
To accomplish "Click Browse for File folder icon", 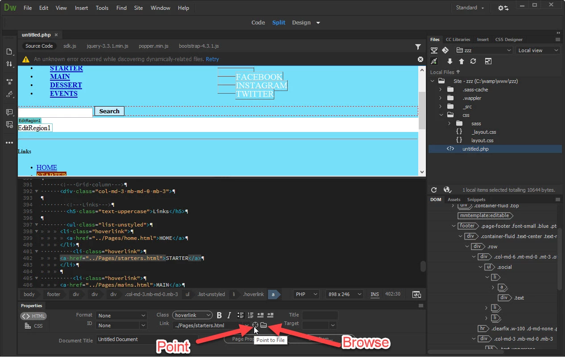I will (264, 325).
